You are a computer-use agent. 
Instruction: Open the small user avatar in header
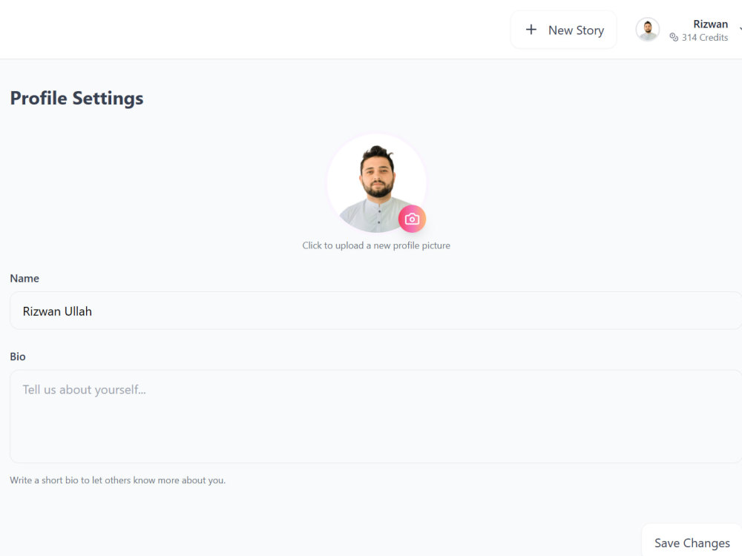coord(647,30)
